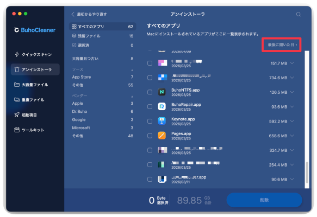
Task: Click the app icon of the 151.7 MB row
Action: [163, 63]
